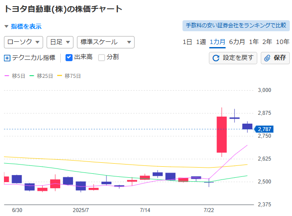
Task: Click the paperclip icon in 保存
Action: pyautogui.click(x=267, y=58)
